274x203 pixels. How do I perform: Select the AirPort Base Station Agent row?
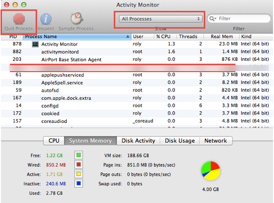pos(137,60)
